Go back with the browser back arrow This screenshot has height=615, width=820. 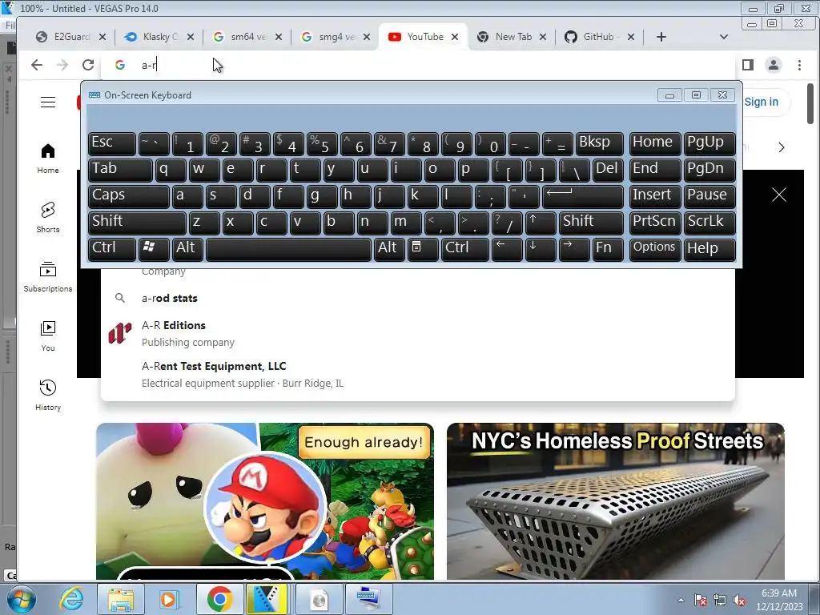pos(37,65)
